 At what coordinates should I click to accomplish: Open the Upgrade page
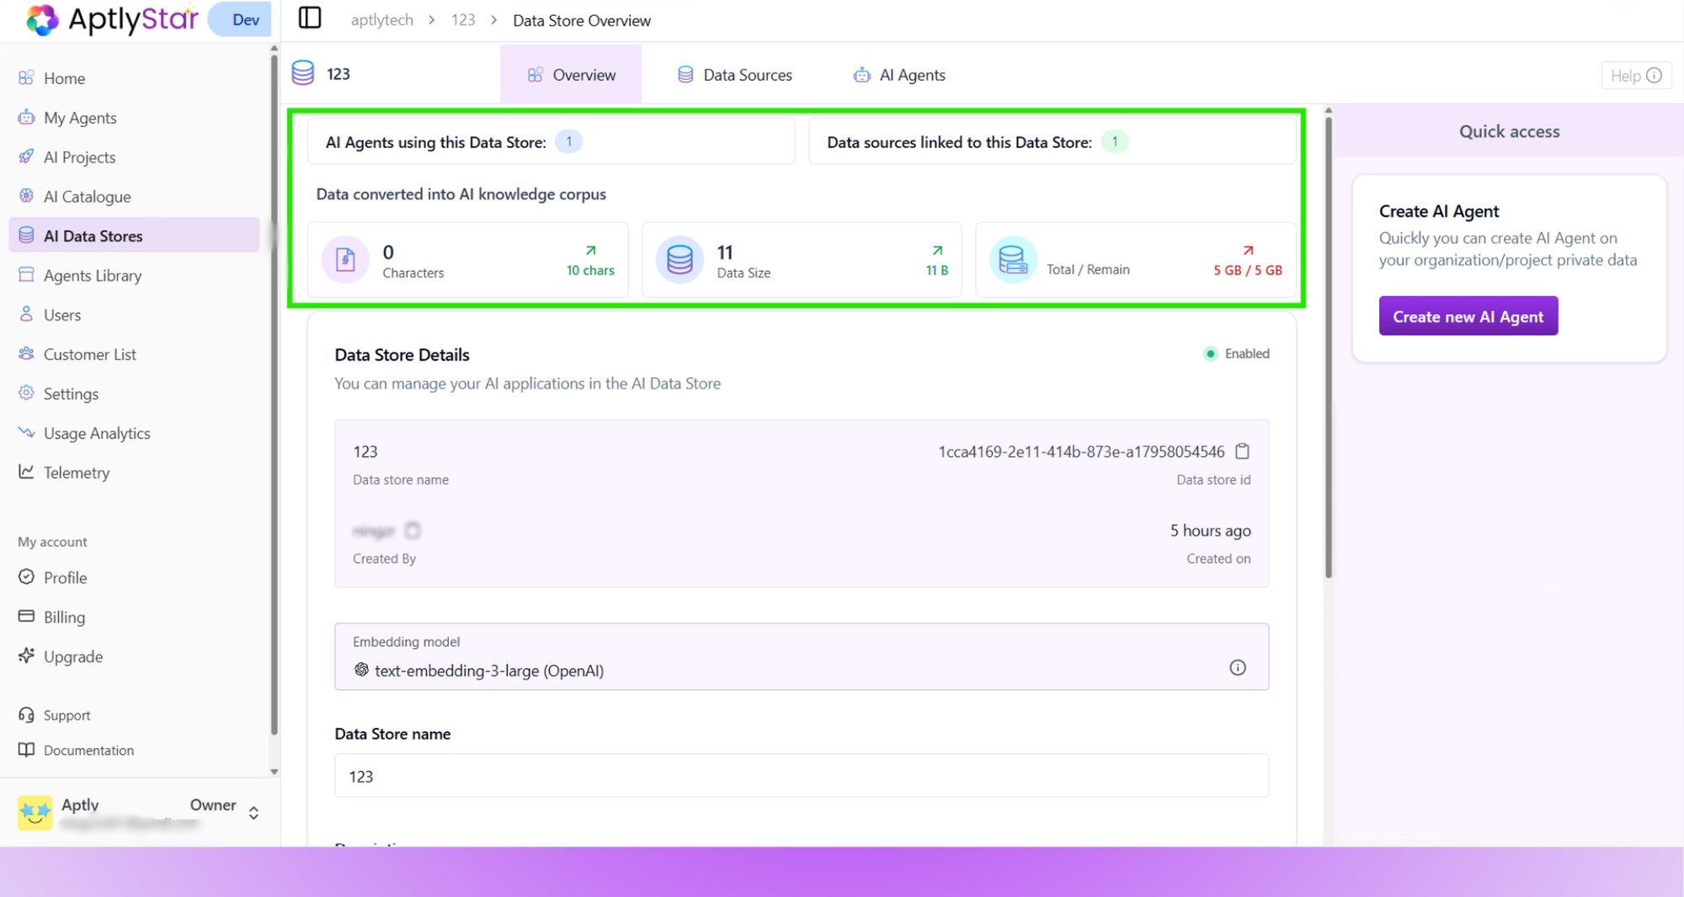coord(135,655)
